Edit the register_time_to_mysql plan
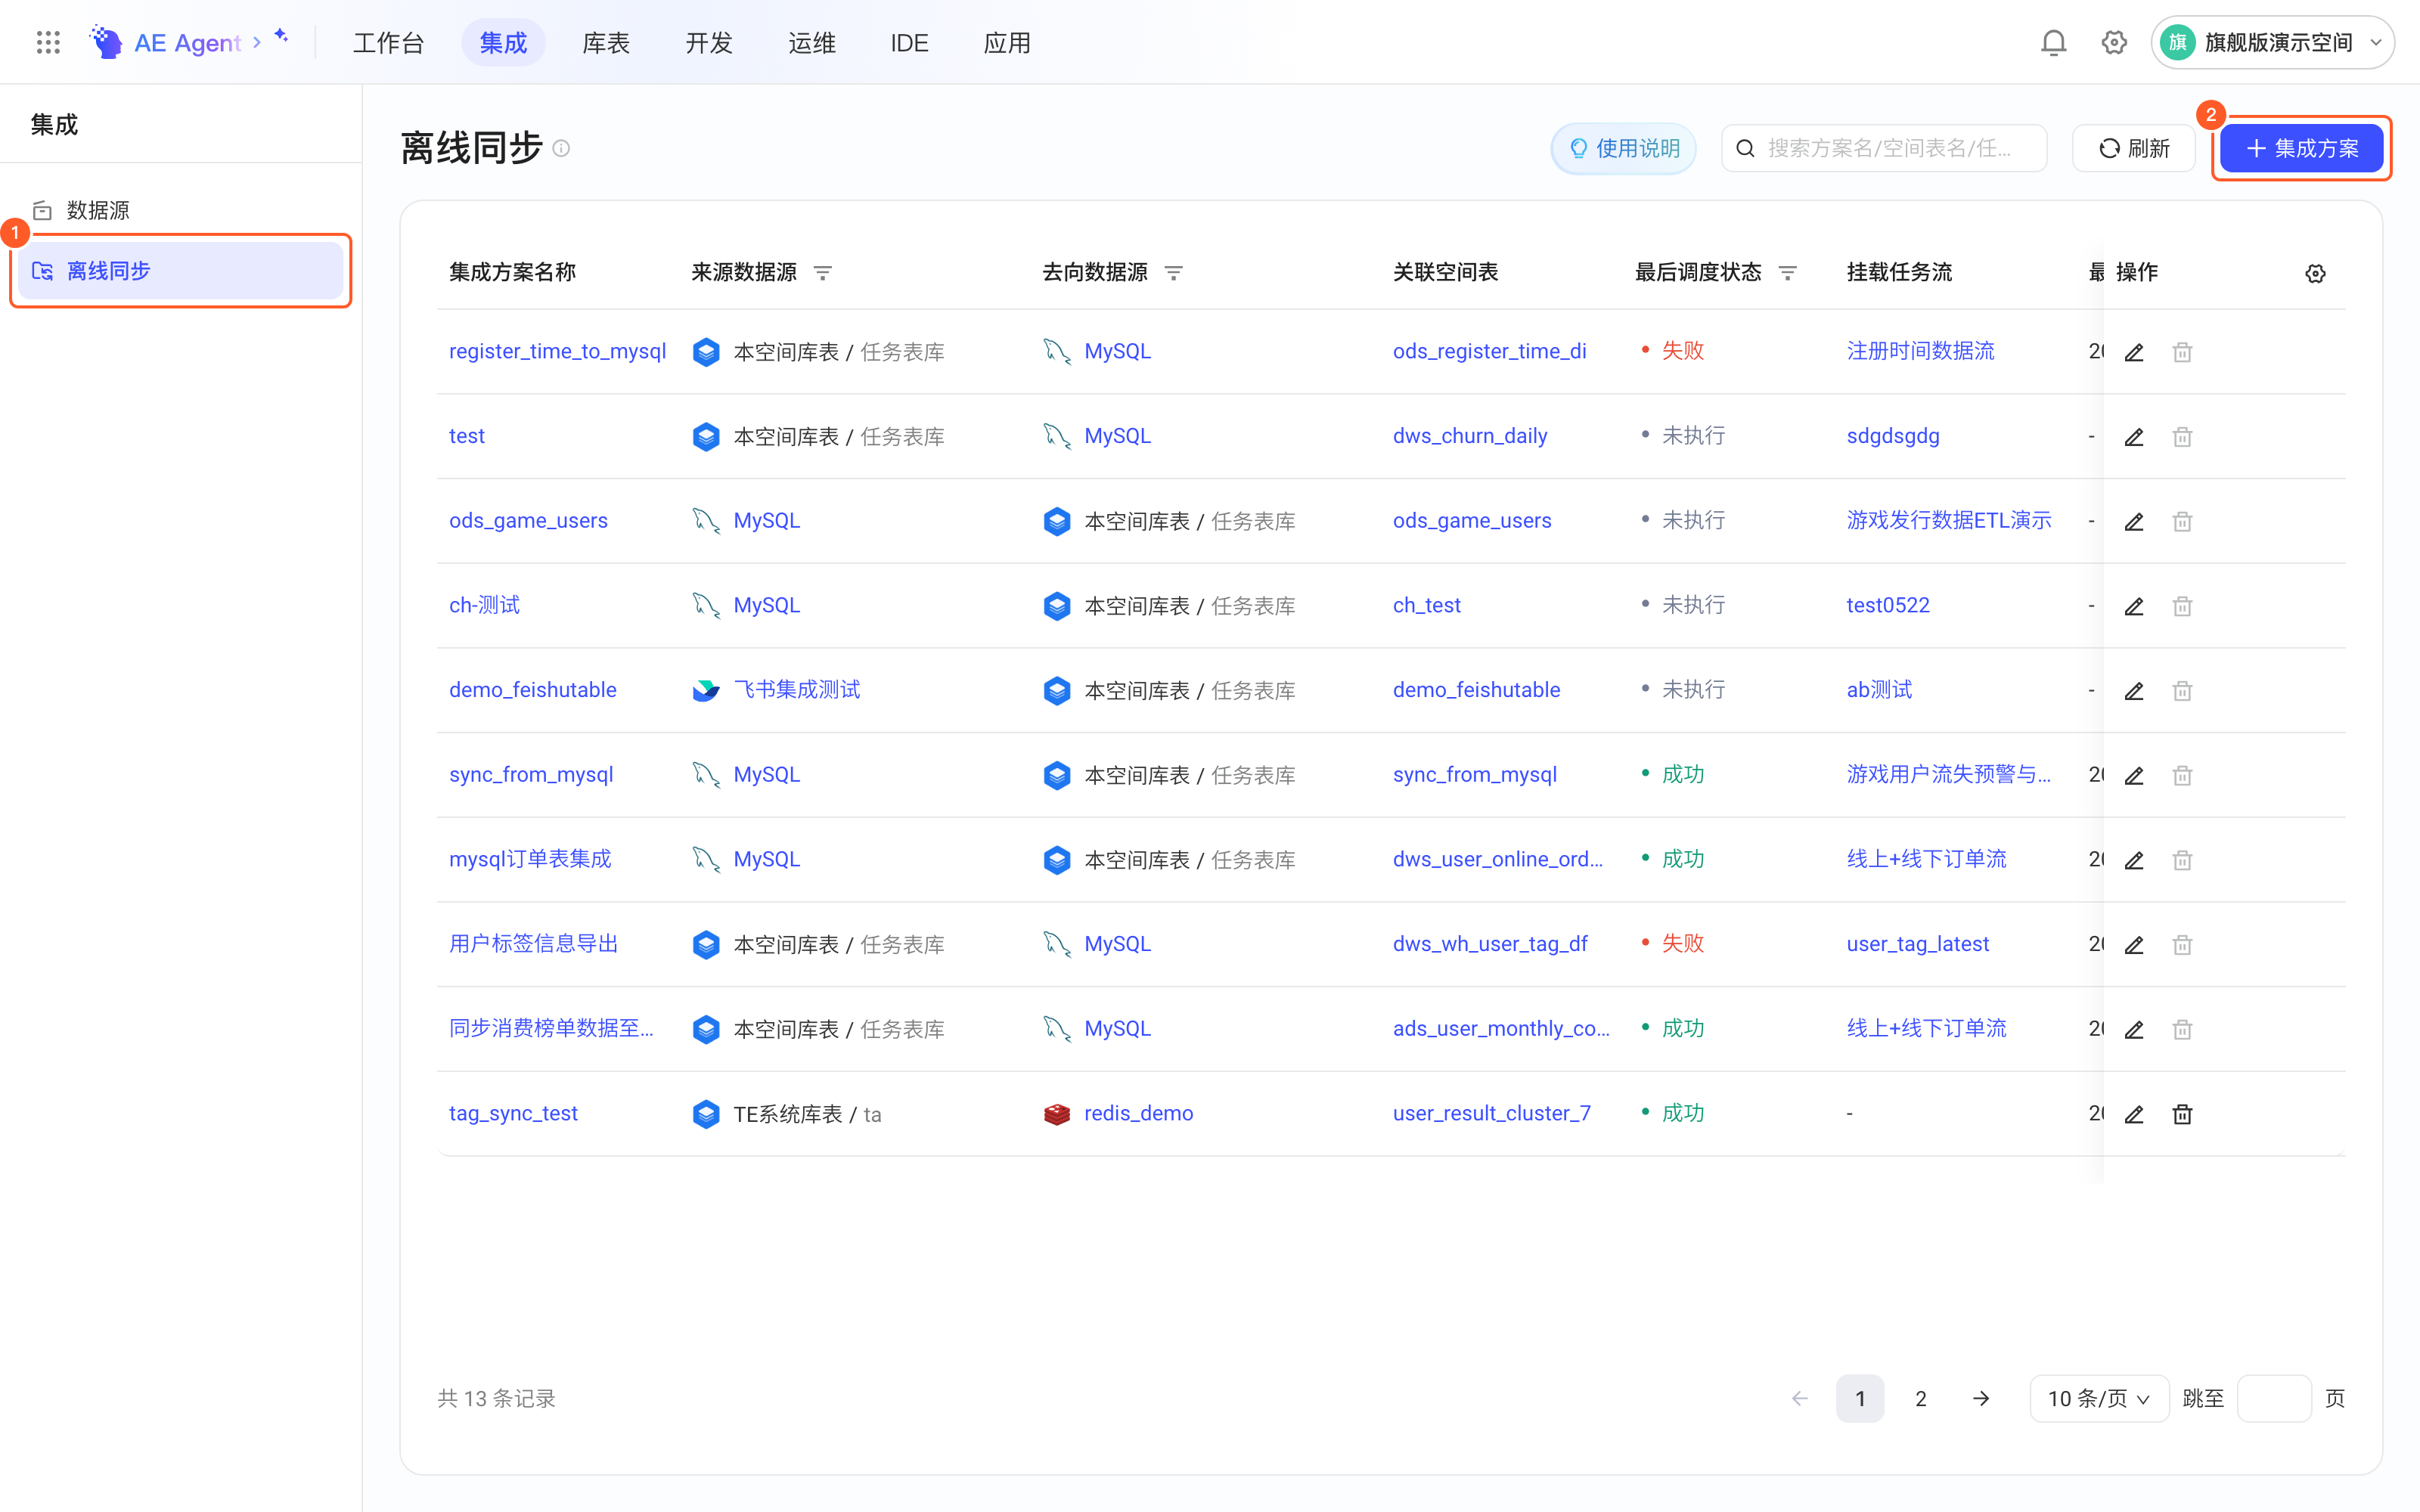Screen dimensions: 2420x1512 tap(2134, 352)
